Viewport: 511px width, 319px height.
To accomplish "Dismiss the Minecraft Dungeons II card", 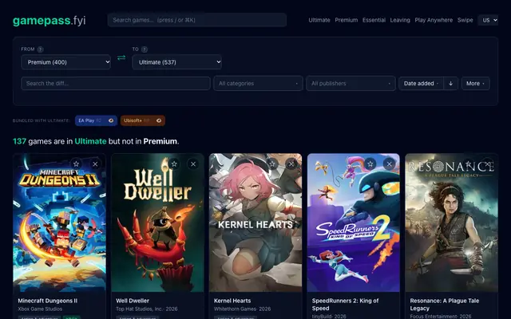I will pos(95,163).
